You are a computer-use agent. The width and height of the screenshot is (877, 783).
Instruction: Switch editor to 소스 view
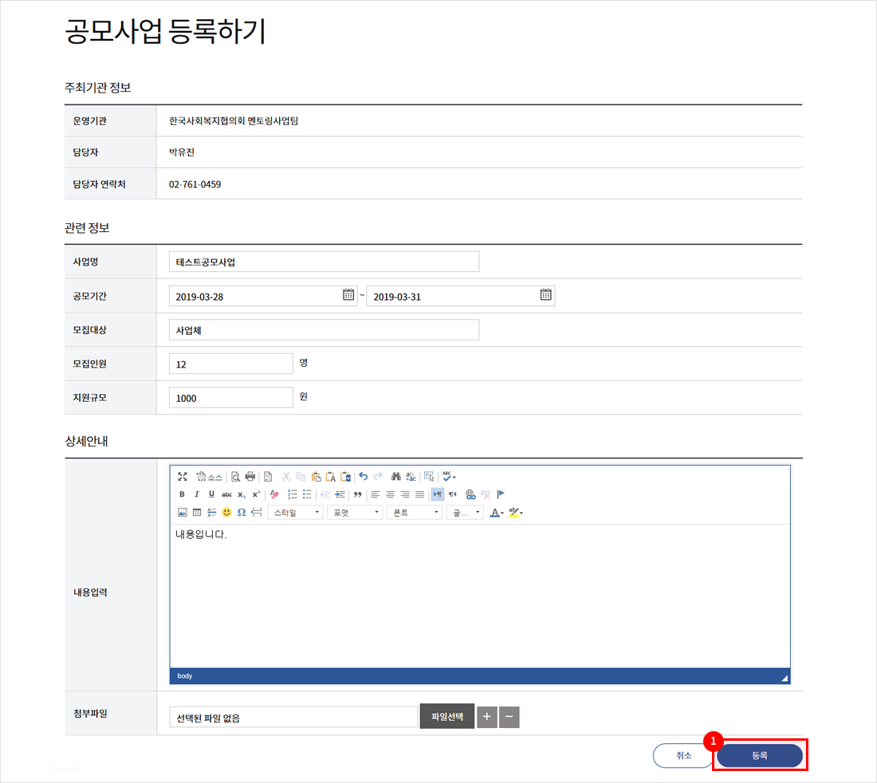coord(210,477)
